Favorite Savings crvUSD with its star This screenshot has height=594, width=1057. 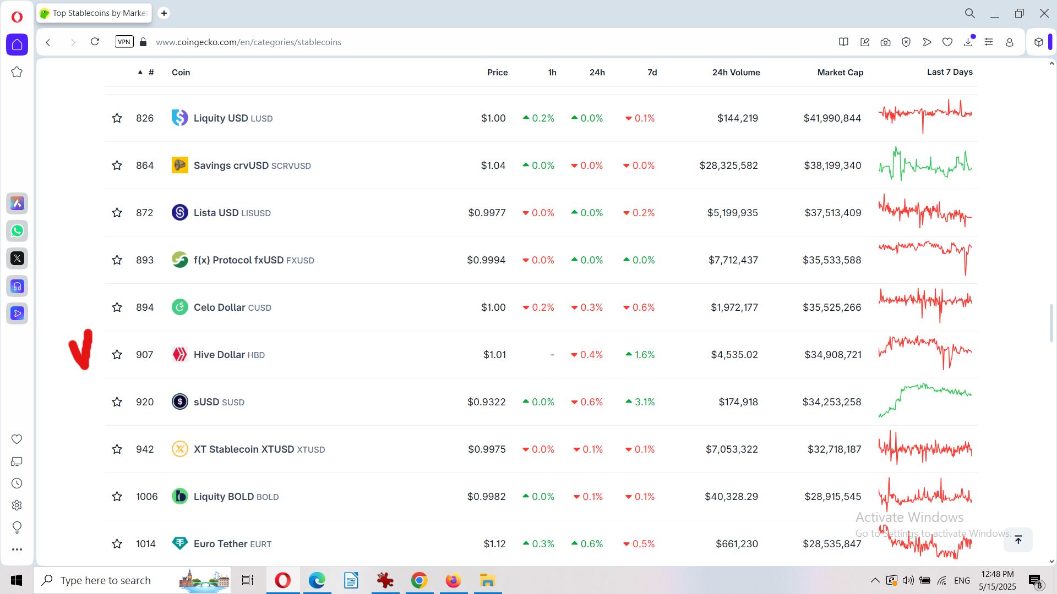click(117, 166)
